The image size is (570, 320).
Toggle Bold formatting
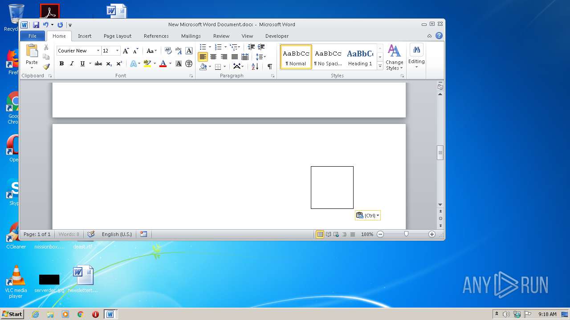[61, 64]
